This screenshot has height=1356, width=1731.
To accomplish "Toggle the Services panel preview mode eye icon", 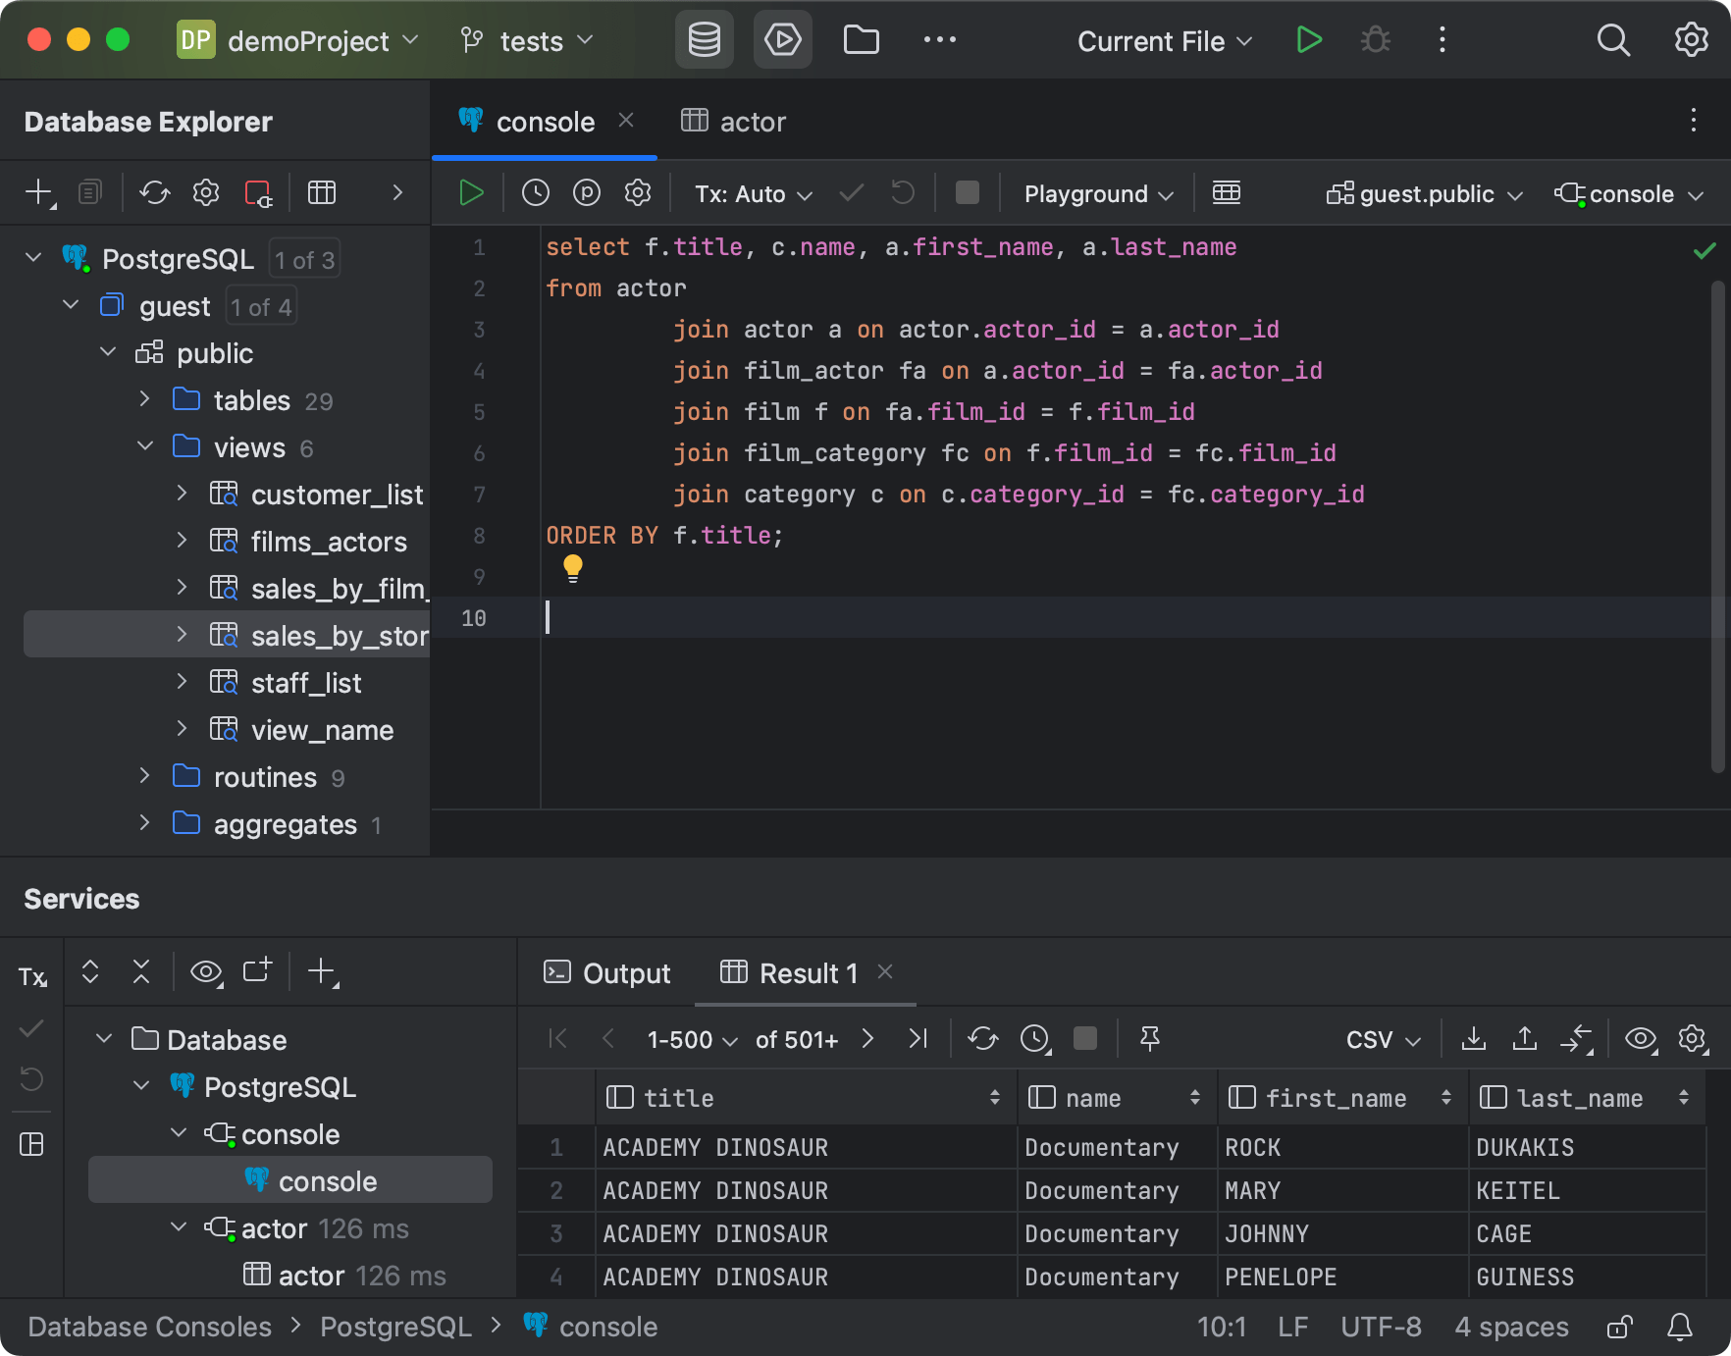I will click(x=205, y=971).
